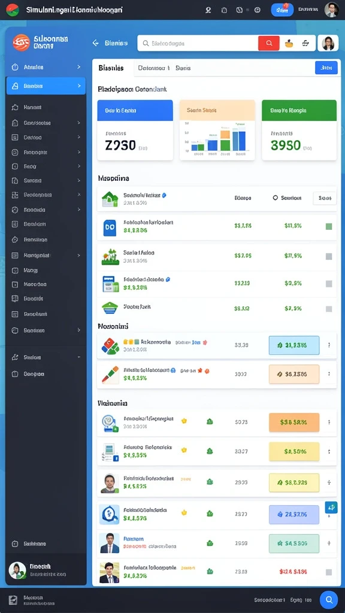Click the green house icon in the list
The height and width of the screenshot is (613, 345).
coord(110,199)
